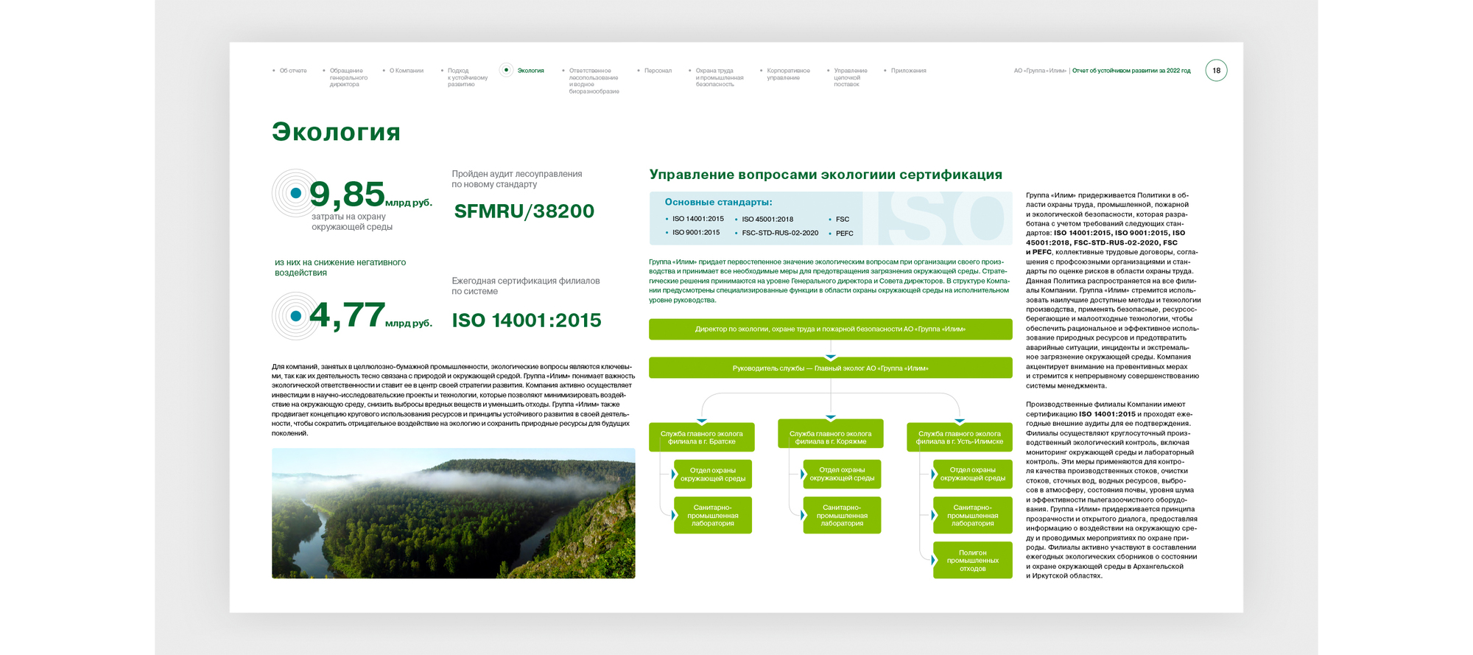Click из них на снижение негативного воздействия
The width and height of the screenshot is (1473, 655).
(340, 267)
